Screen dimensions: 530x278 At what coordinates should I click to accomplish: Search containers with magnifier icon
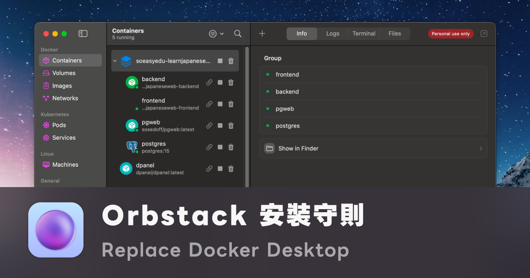pos(238,34)
